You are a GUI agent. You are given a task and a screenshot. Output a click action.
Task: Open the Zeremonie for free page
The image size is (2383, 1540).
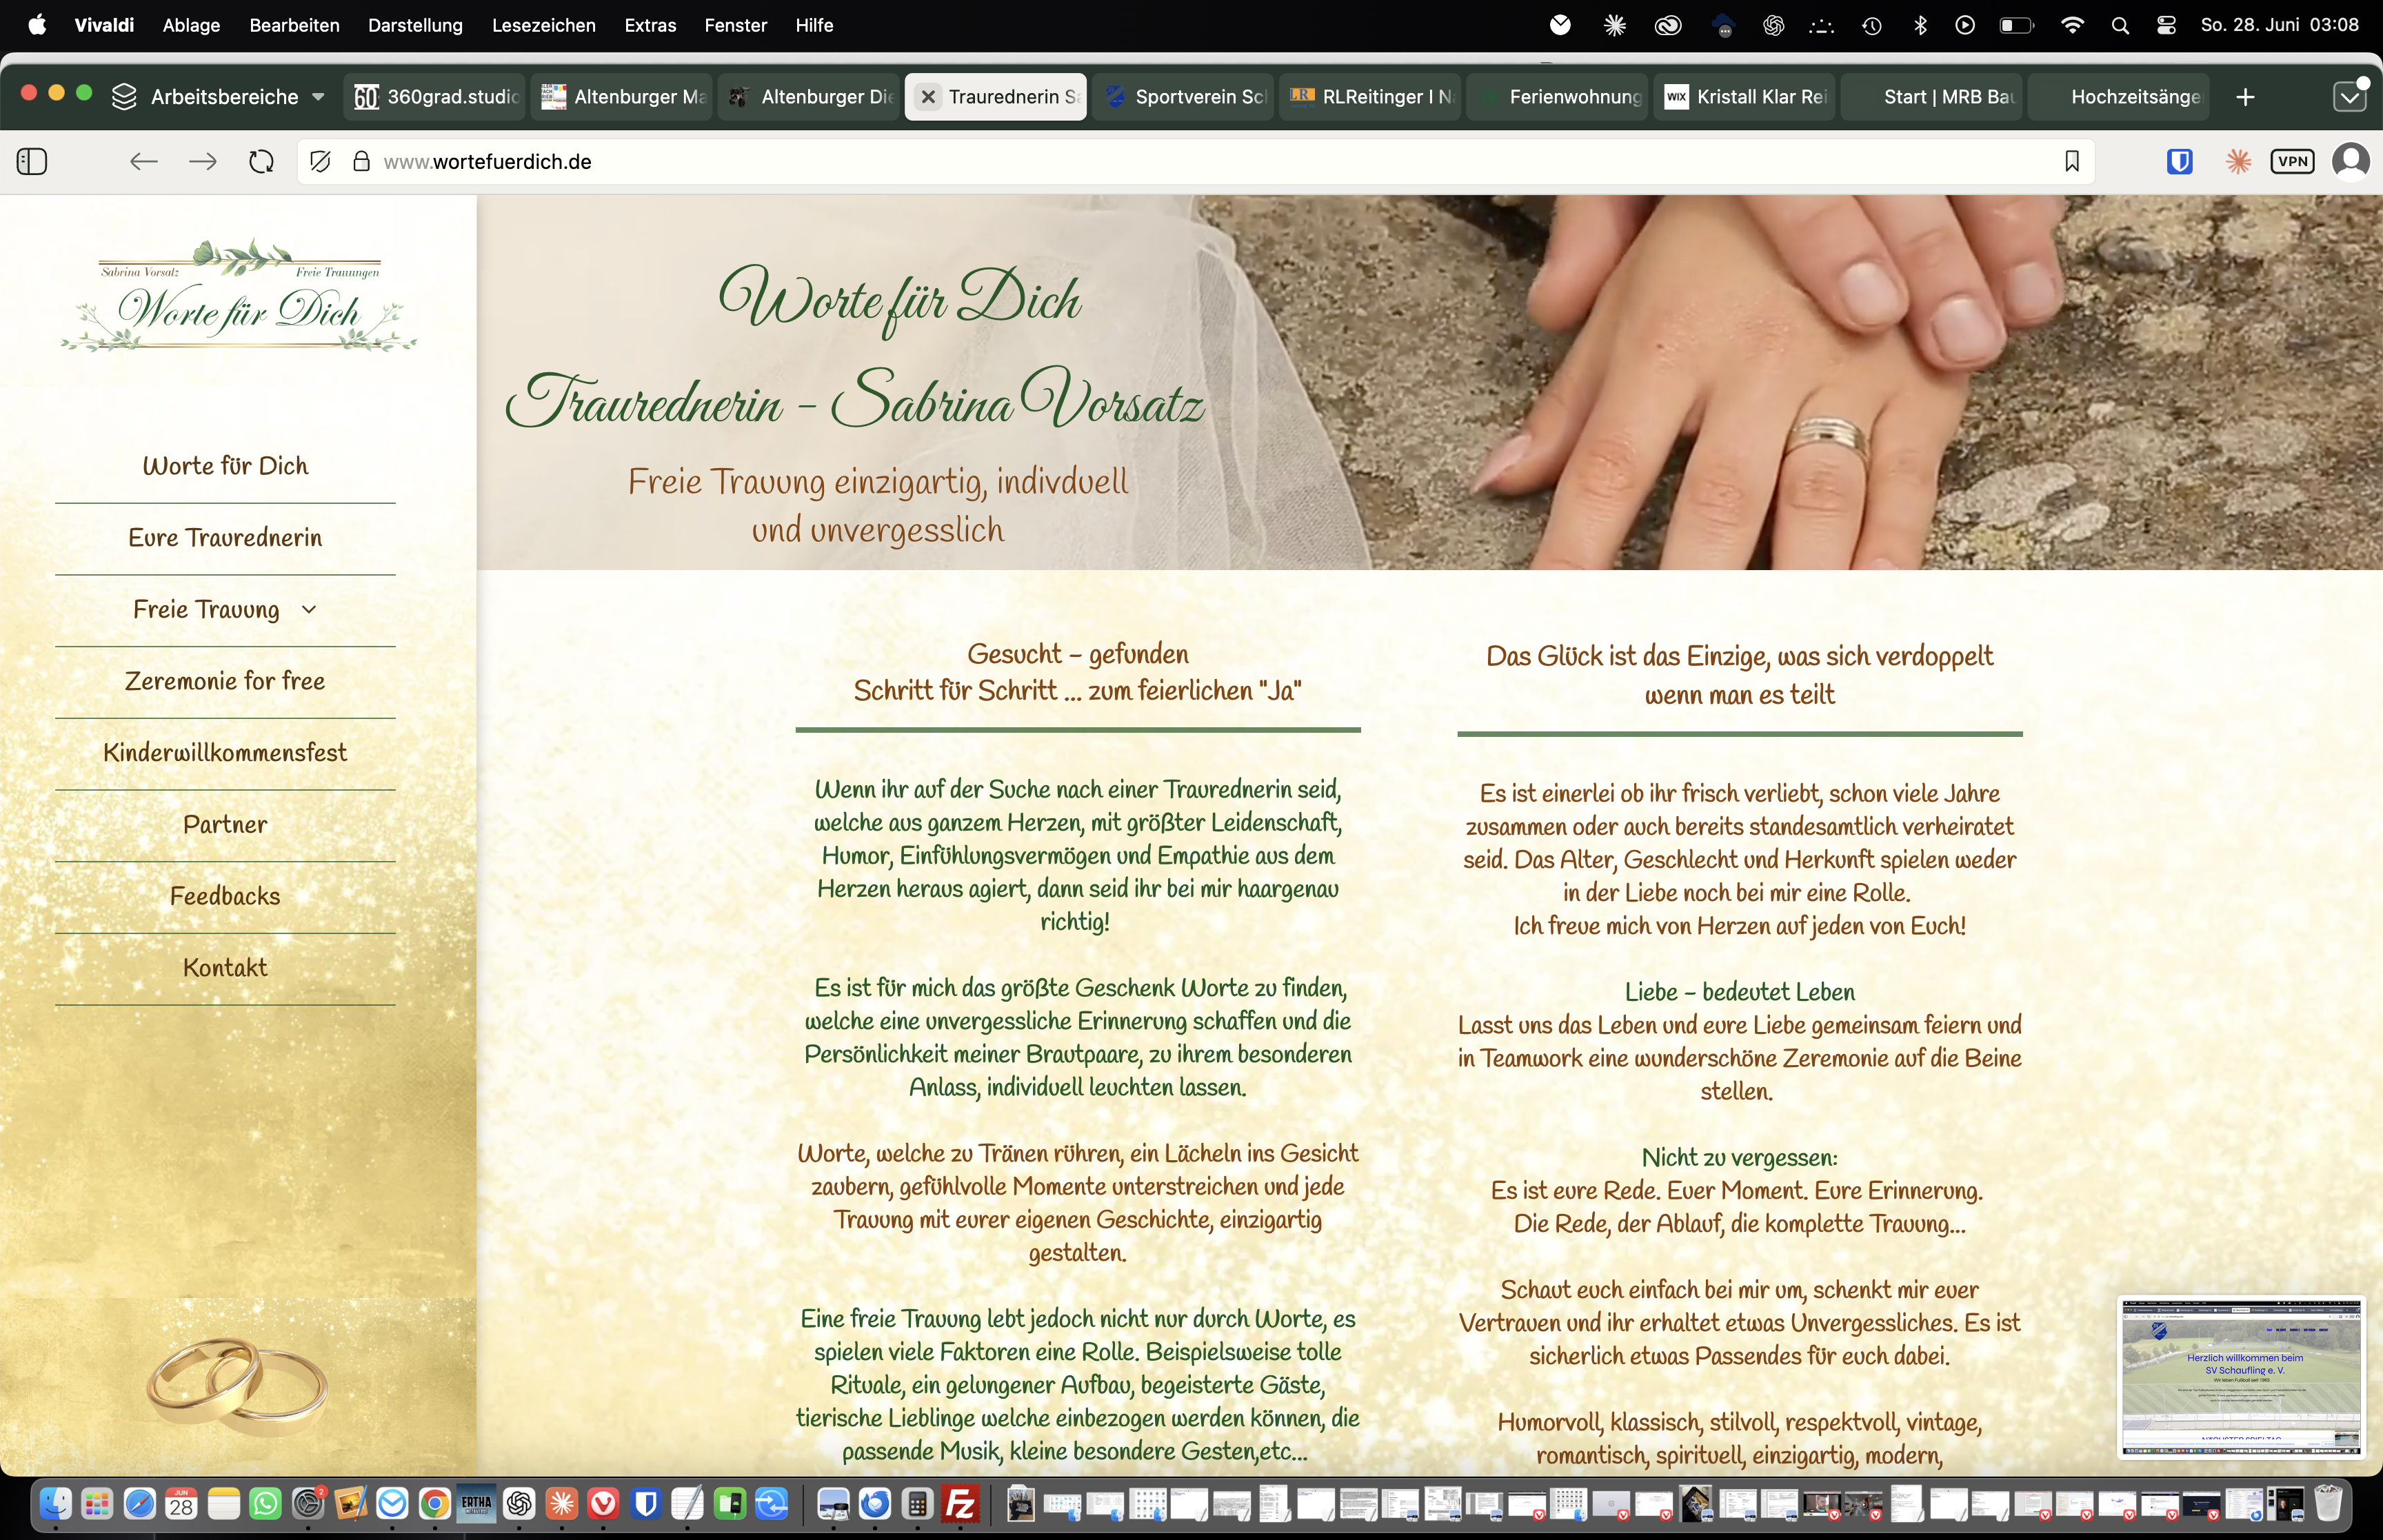click(x=225, y=681)
